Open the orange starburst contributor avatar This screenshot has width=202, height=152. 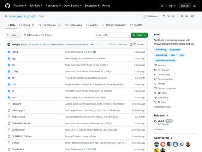click(x=163, y=144)
